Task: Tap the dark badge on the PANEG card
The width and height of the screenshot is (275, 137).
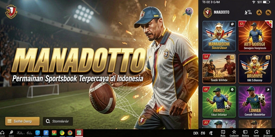Action: click(x=232, y=89)
